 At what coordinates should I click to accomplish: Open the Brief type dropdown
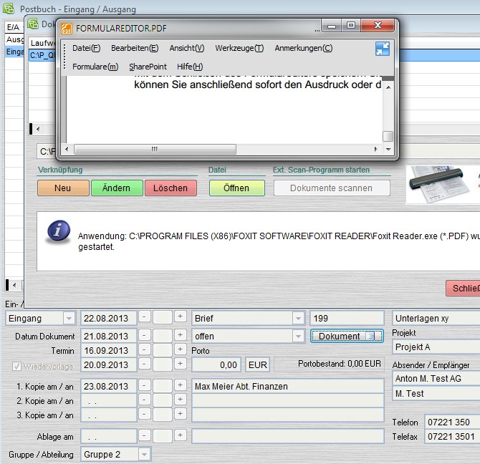tap(298, 318)
